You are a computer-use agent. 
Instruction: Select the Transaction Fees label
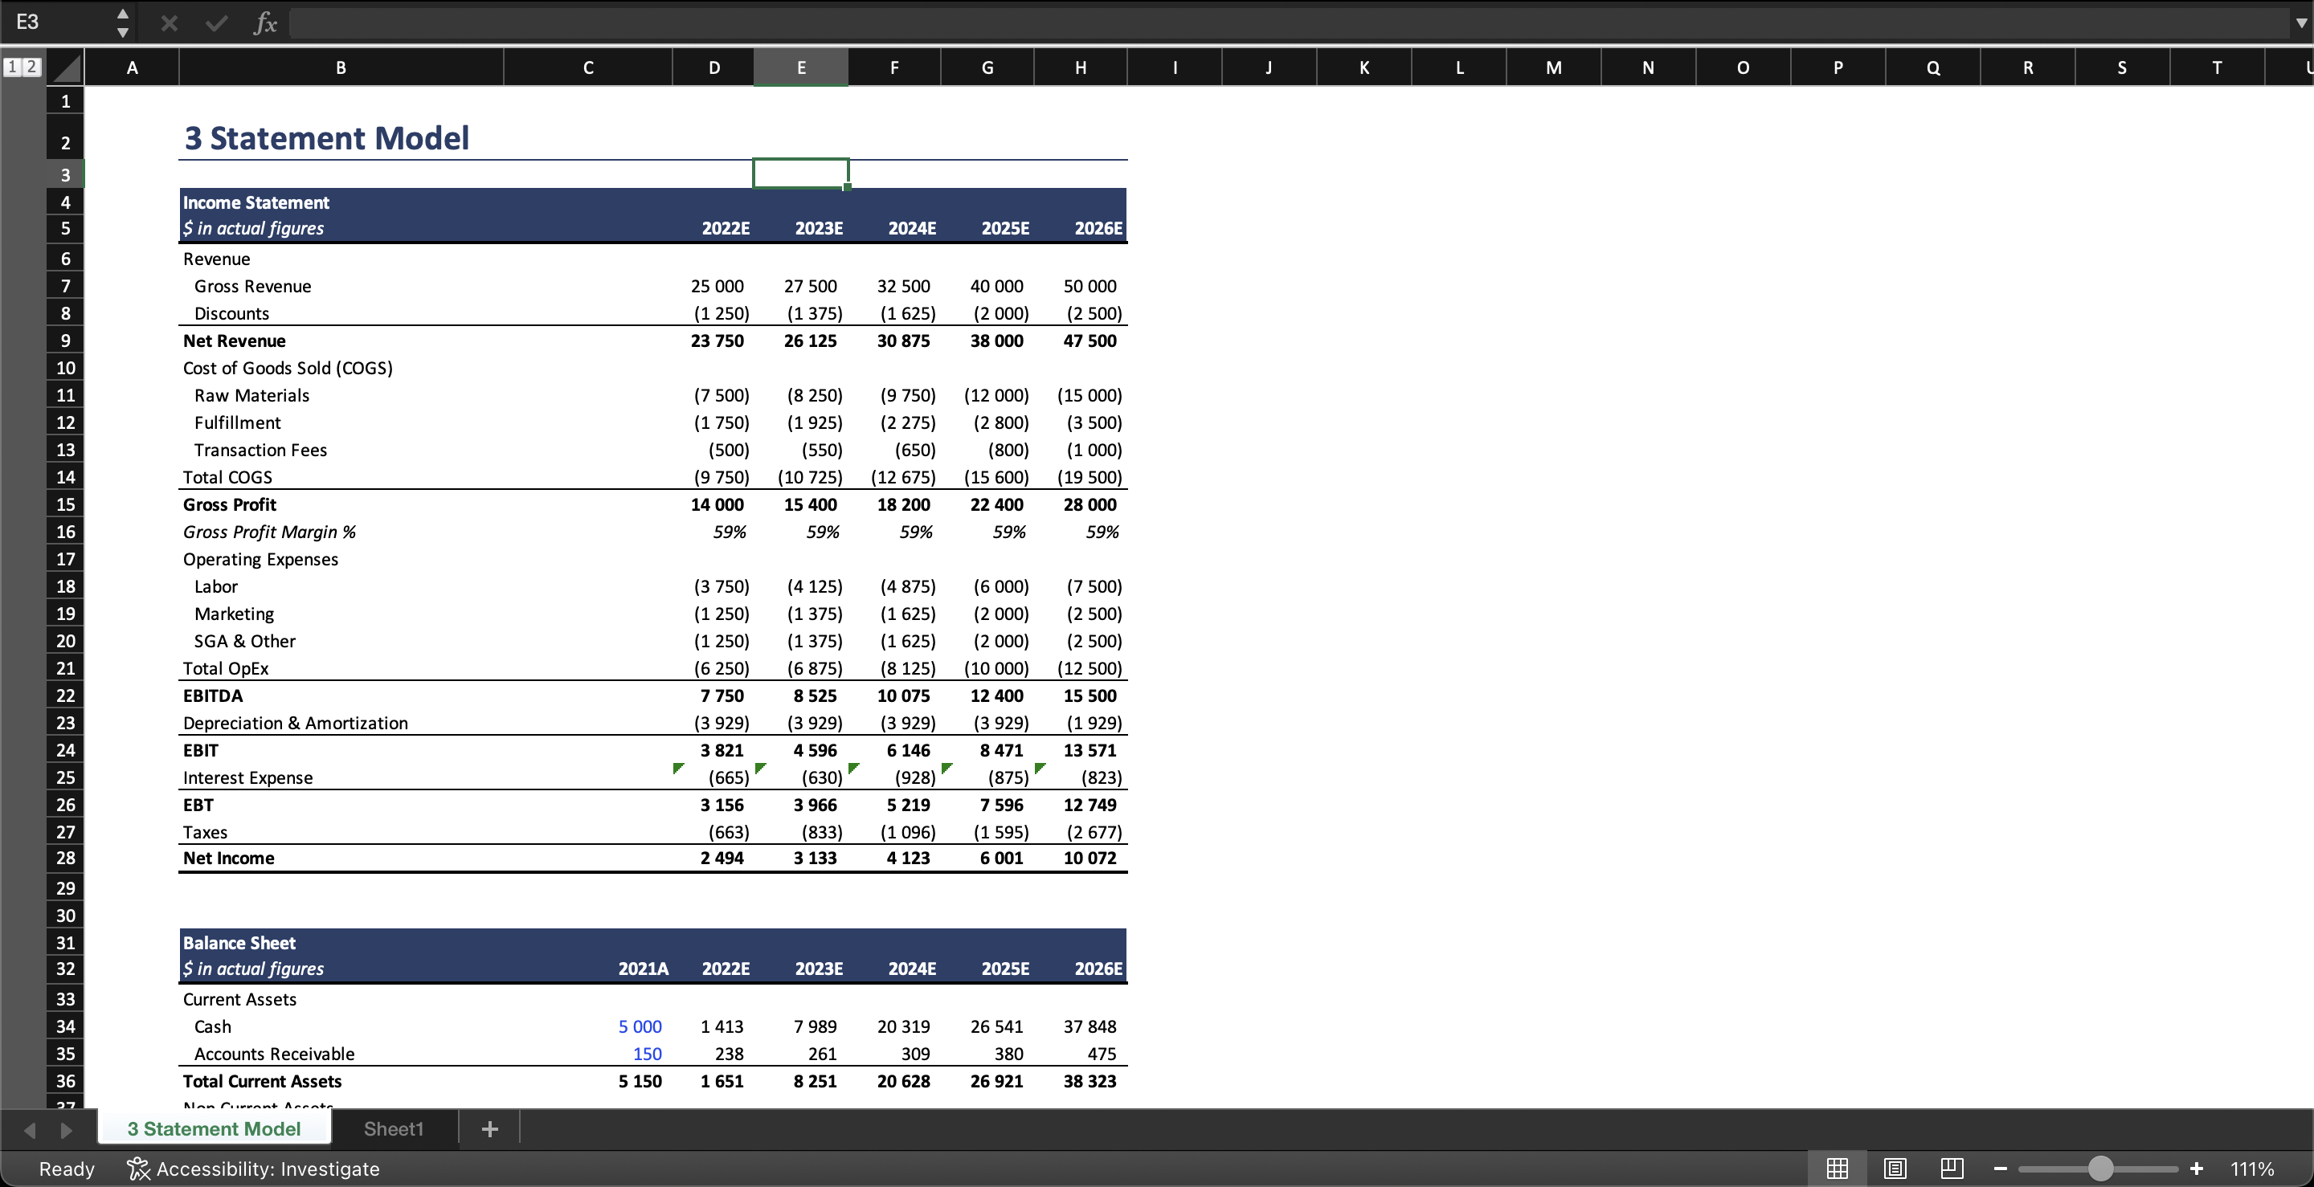tap(260, 450)
